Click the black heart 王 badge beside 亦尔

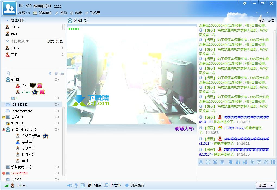coord(33,86)
